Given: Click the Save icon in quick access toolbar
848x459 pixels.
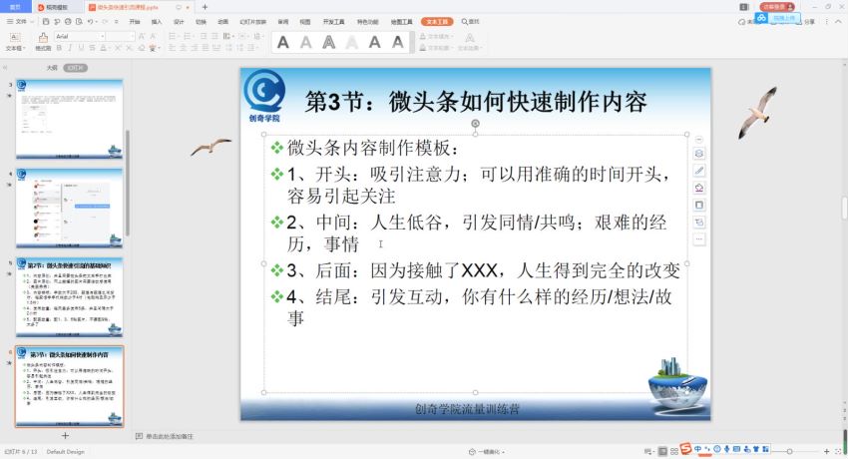Looking at the screenshot, I should coord(46,22).
